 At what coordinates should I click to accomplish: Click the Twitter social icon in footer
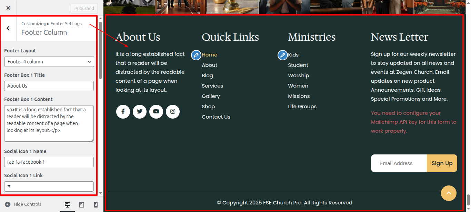140,112
